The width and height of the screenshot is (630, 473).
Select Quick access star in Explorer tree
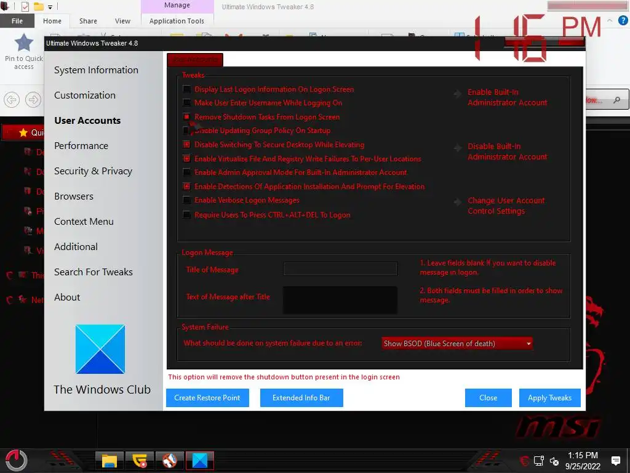point(23,132)
